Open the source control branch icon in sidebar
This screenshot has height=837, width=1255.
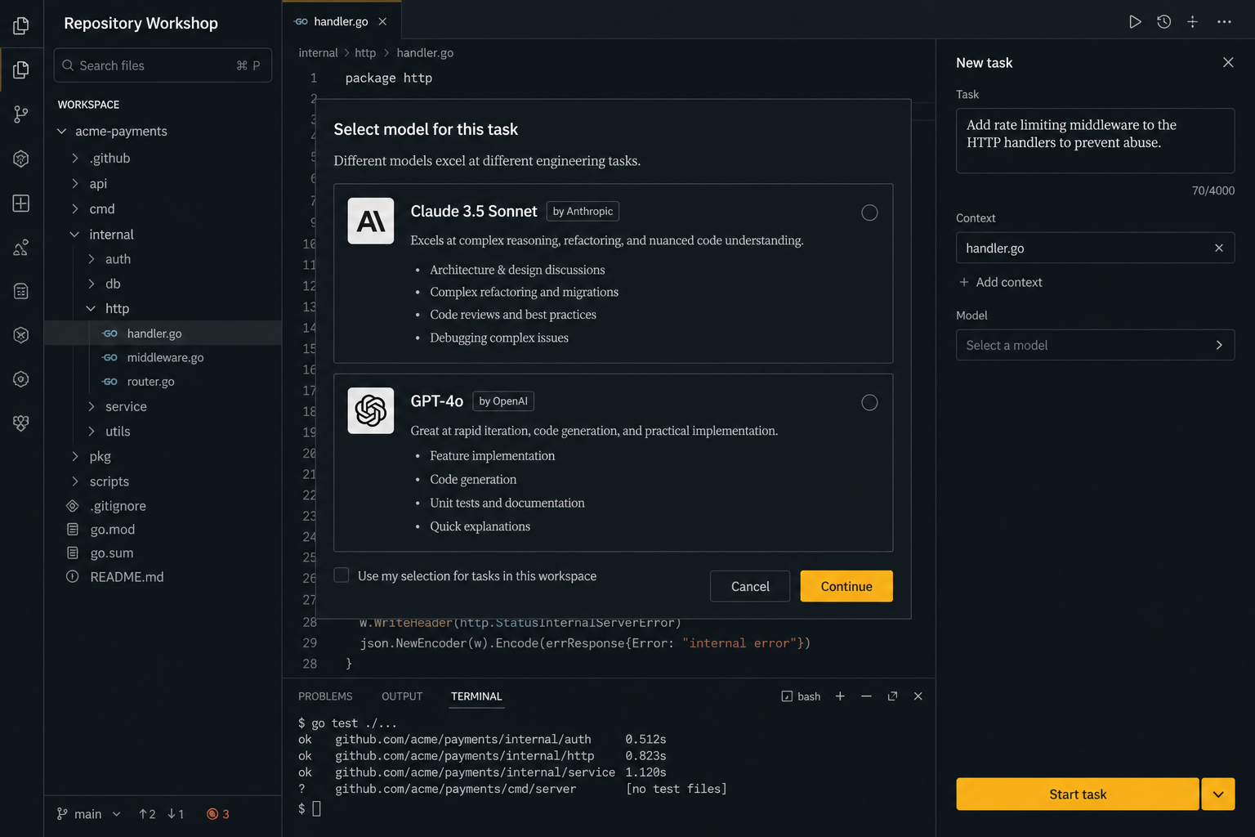pos(21,114)
